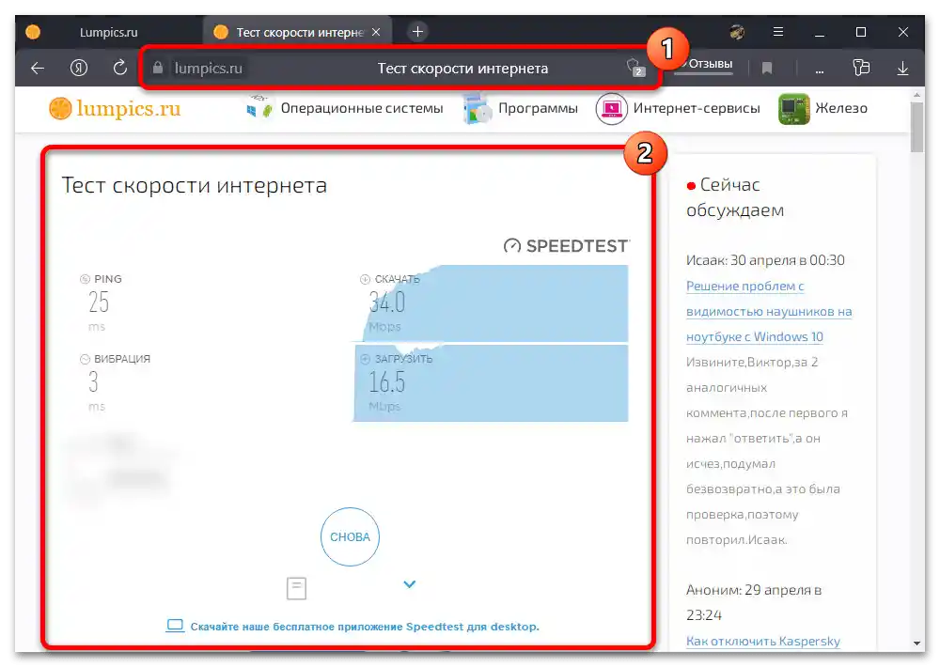Open the Как отключить Kaspersky link
The image size is (940, 667).
(762, 642)
